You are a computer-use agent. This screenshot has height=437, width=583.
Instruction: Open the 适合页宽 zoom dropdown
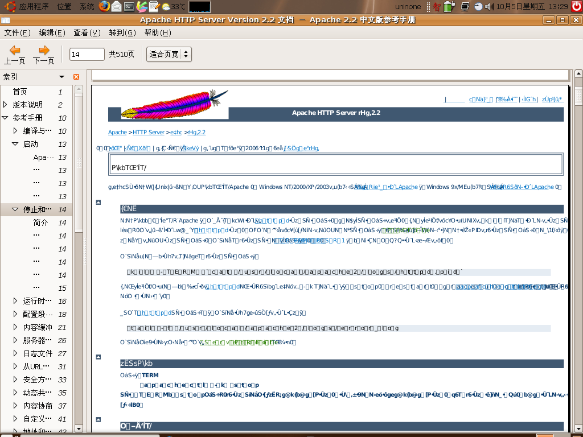(169, 54)
